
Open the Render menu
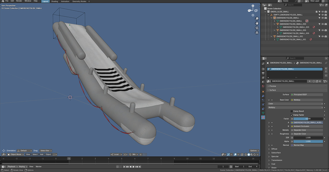pyautogui.click(x=19, y=1)
